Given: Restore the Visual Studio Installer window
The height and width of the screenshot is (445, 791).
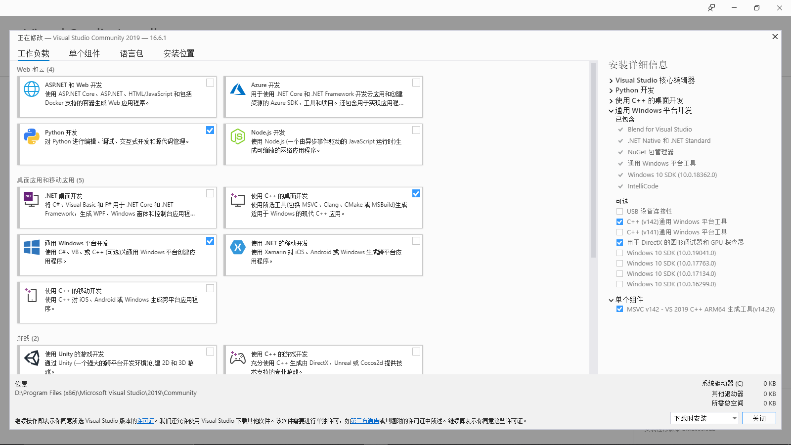Looking at the screenshot, I should pos(757,8).
